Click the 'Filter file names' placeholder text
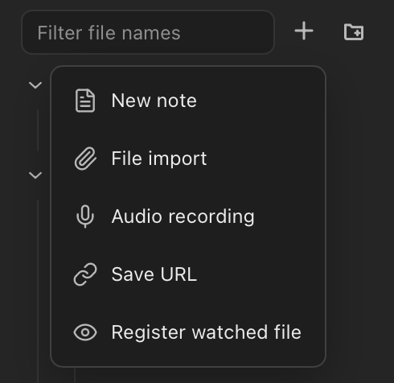This screenshot has width=394, height=383. coord(109,33)
